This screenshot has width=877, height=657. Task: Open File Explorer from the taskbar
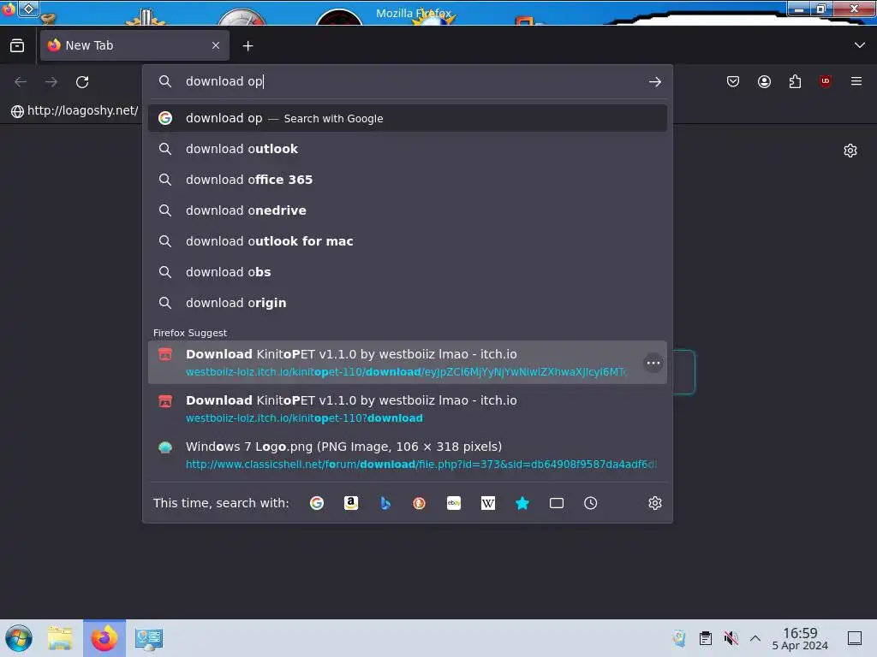tap(60, 638)
